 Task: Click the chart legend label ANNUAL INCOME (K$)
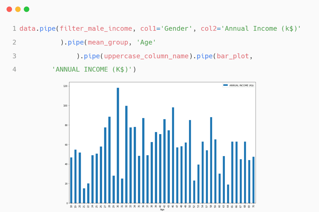coord(241,85)
